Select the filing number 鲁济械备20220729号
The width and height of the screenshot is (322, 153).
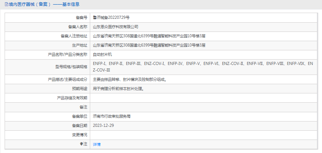pos(111,18)
